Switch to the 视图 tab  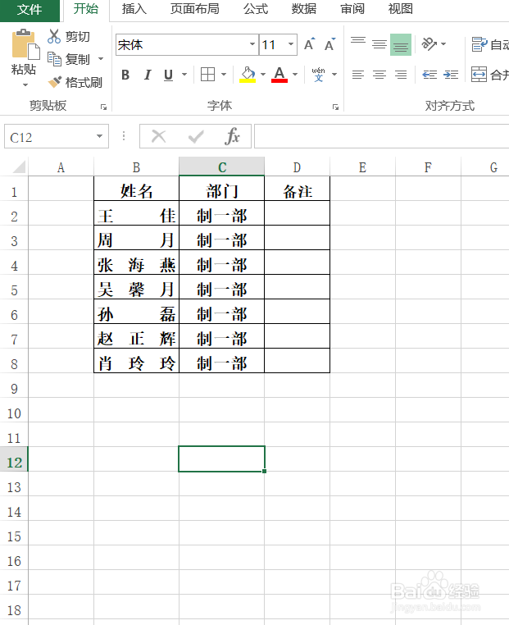click(x=401, y=9)
